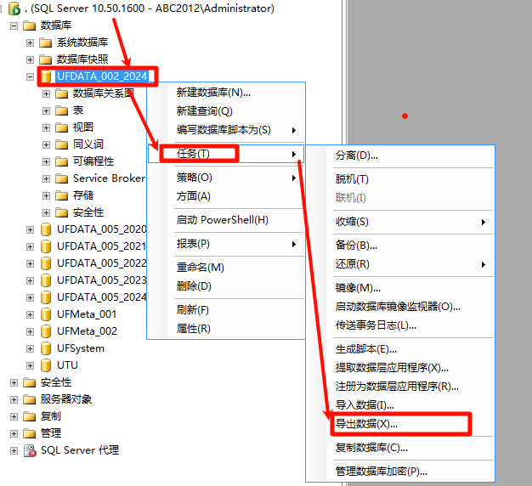Choose 重命名(M) from context menu
Screen dimensions: 532x486
coord(226,268)
